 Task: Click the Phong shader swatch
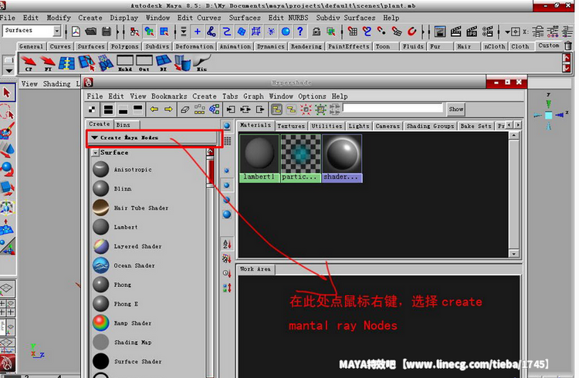pos(100,285)
